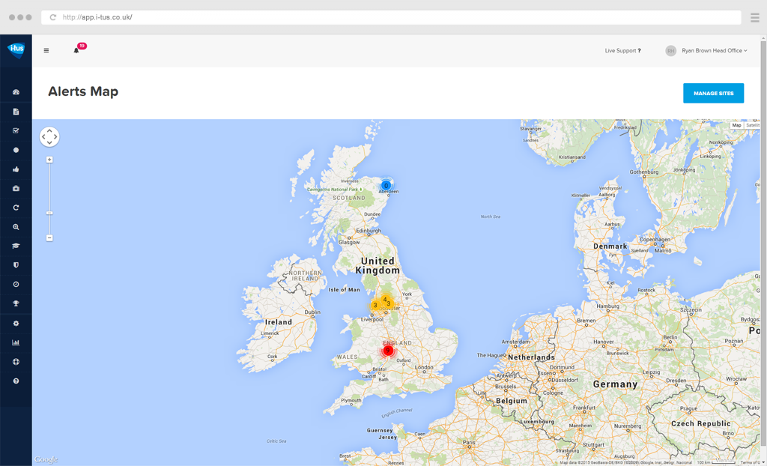This screenshot has width=767, height=466.
Task: Open the document icon in the sidebar
Action: point(16,112)
